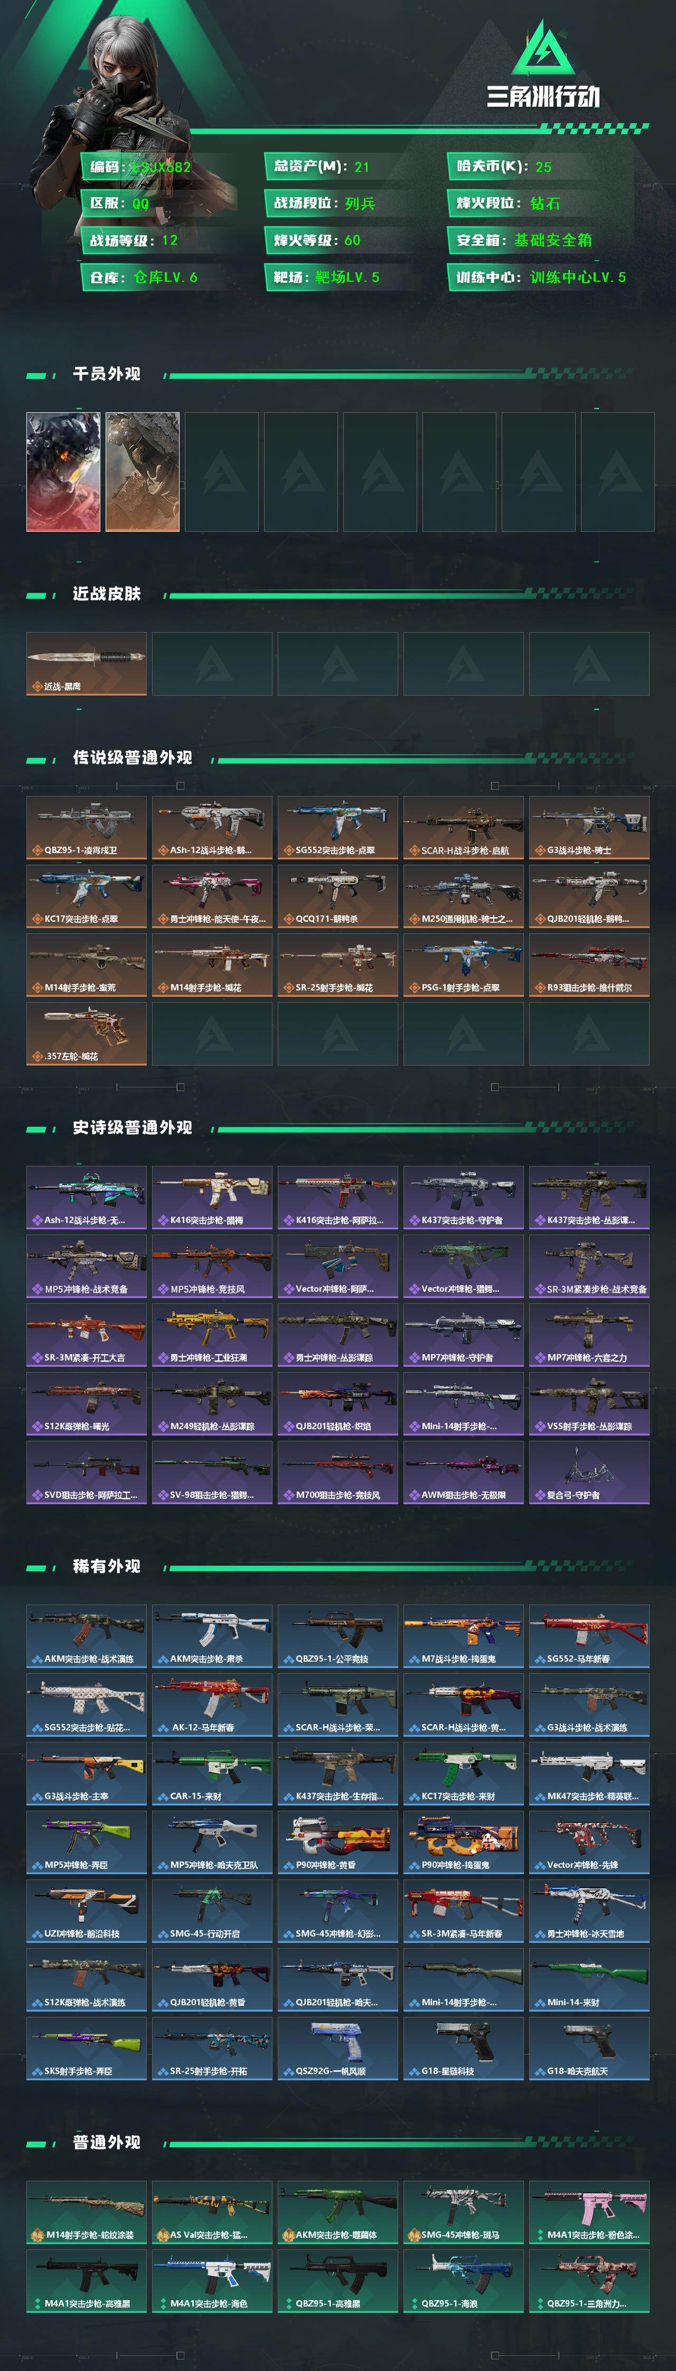Select the K416突击步枪-腊梅 epic skin

[x=212, y=1198]
